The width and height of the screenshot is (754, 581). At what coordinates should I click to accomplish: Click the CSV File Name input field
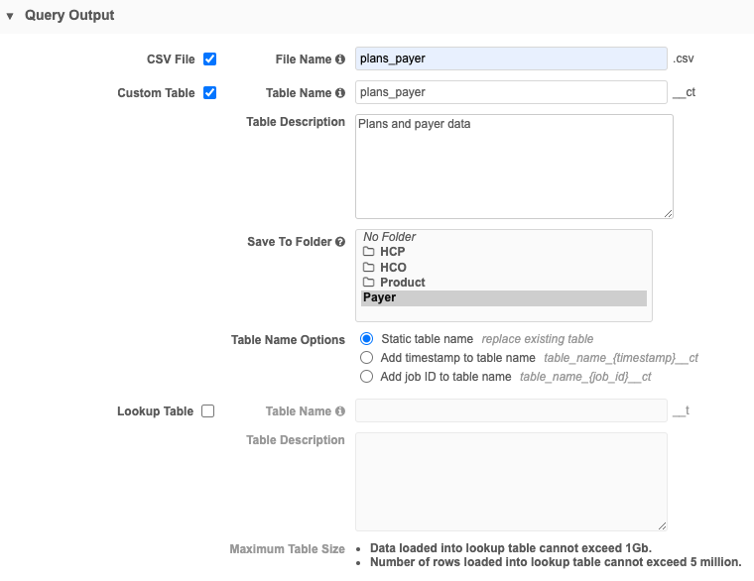pos(510,59)
